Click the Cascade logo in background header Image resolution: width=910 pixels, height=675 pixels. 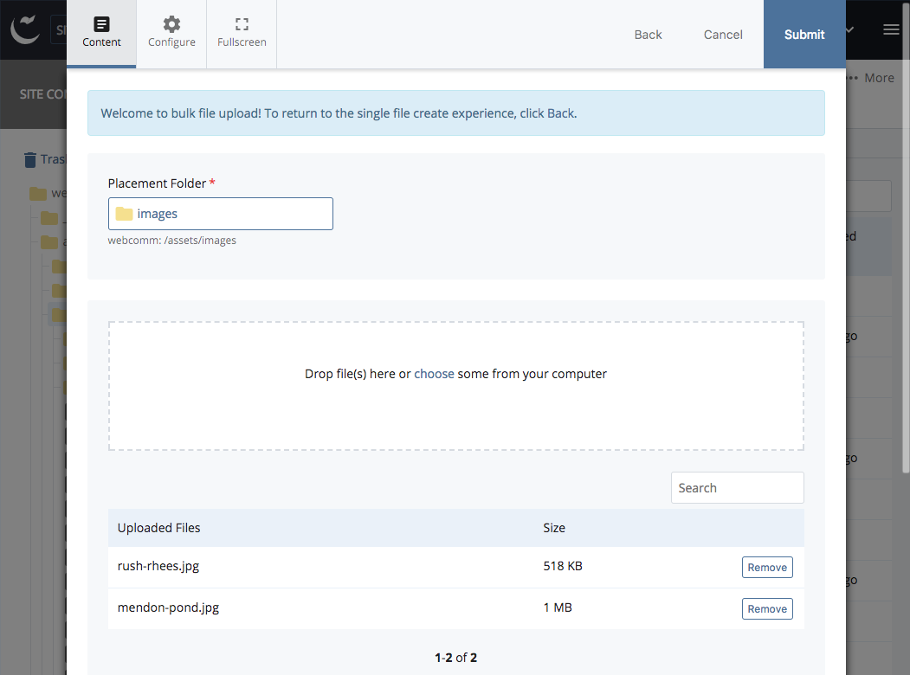click(x=25, y=29)
